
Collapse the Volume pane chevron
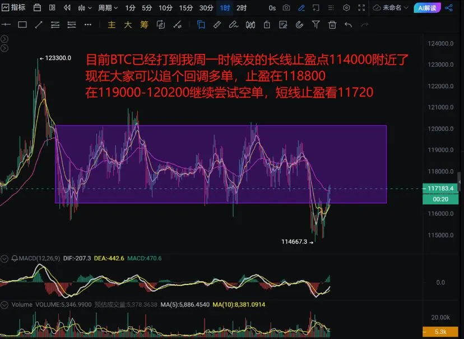(x=4, y=305)
